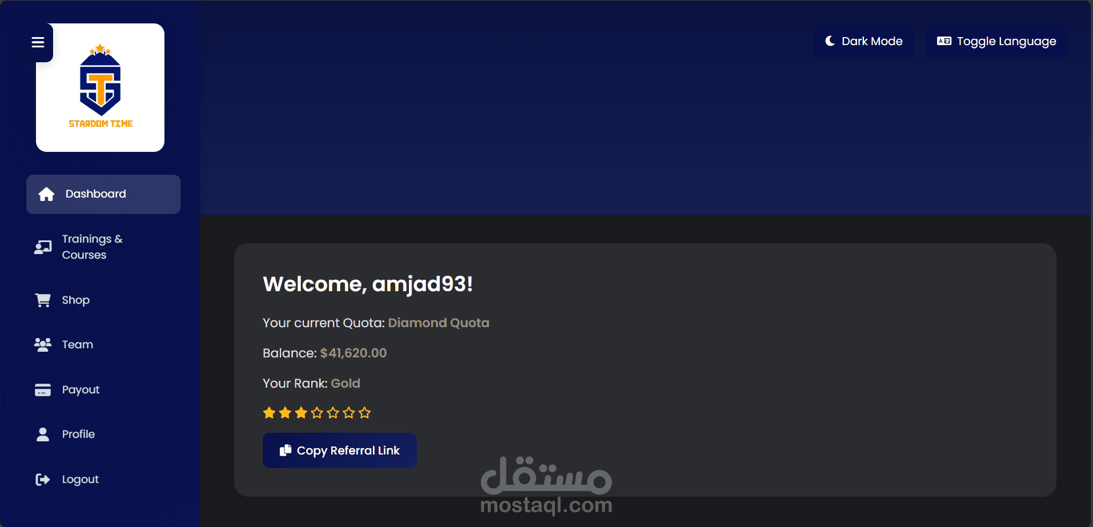Toggle Dark Mode
This screenshot has width=1093, height=527.
pyautogui.click(x=863, y=41)
